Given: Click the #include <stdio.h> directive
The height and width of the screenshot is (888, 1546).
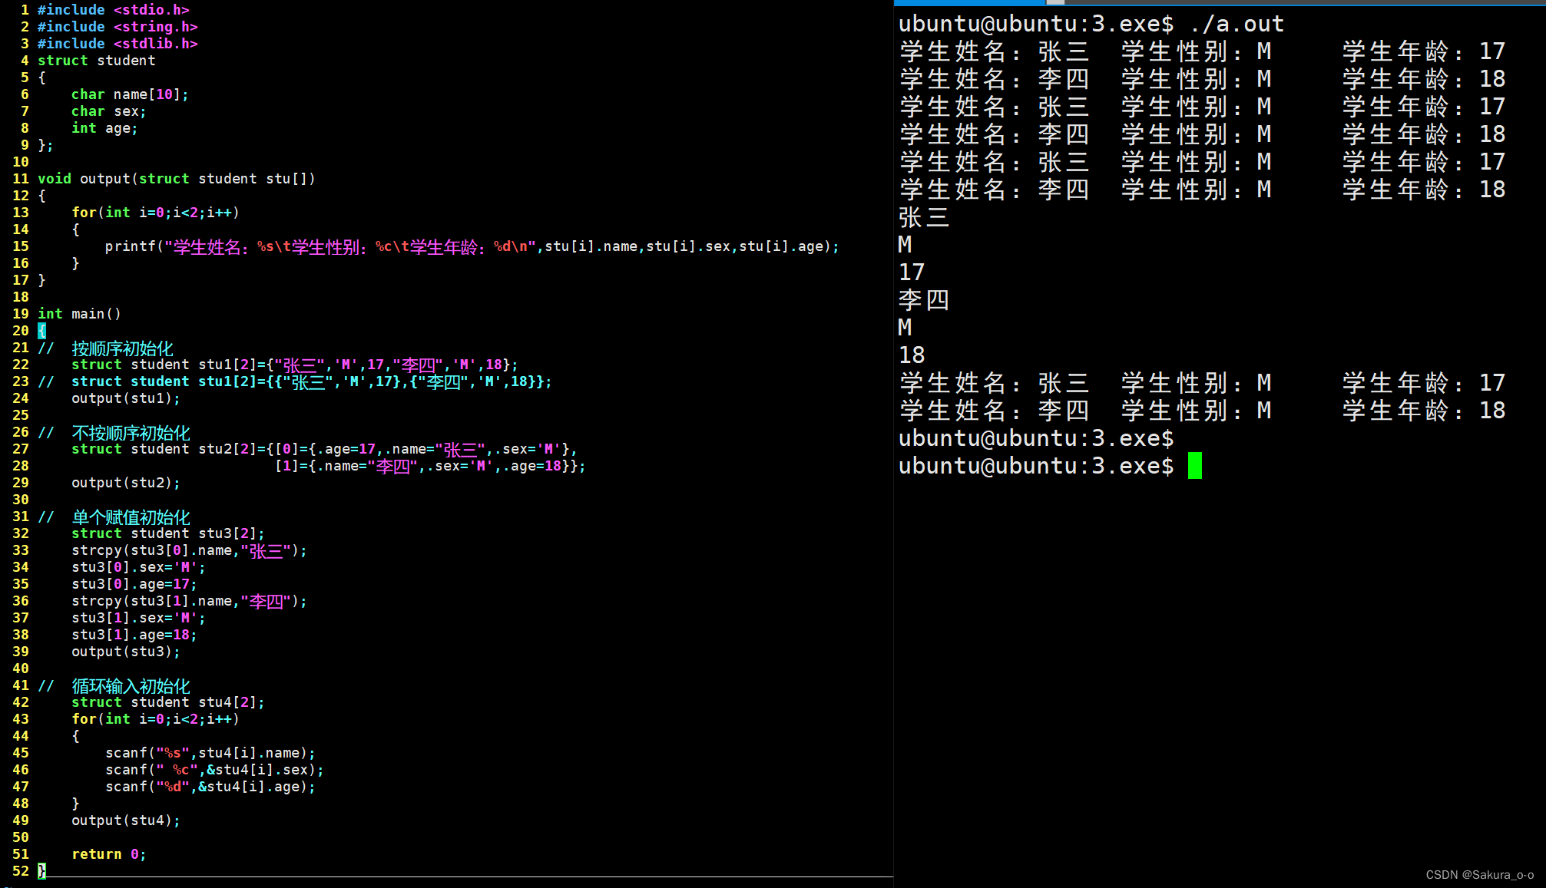Looking at the screenshot, I should coord(113,10).
